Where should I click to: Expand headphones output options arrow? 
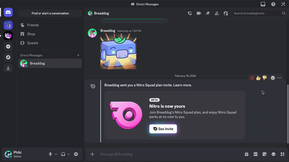69,154
